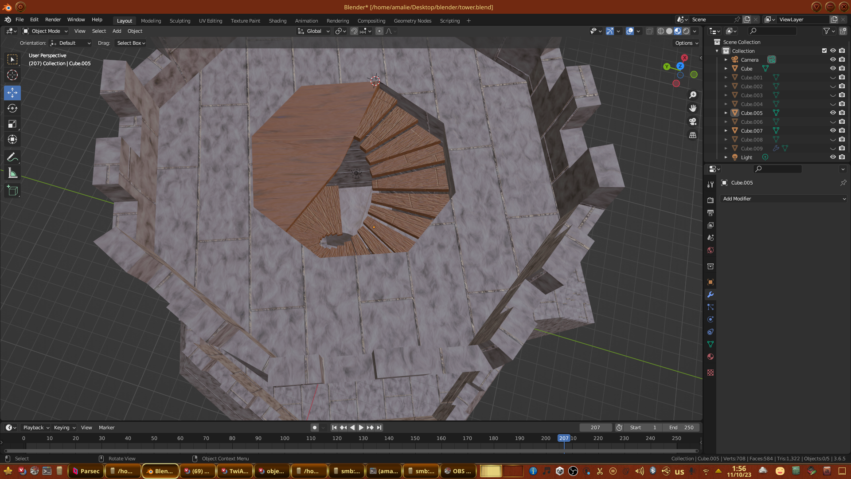Open the Material properties tab
This screenshot has height=479, width=851.
click(710, 357)
